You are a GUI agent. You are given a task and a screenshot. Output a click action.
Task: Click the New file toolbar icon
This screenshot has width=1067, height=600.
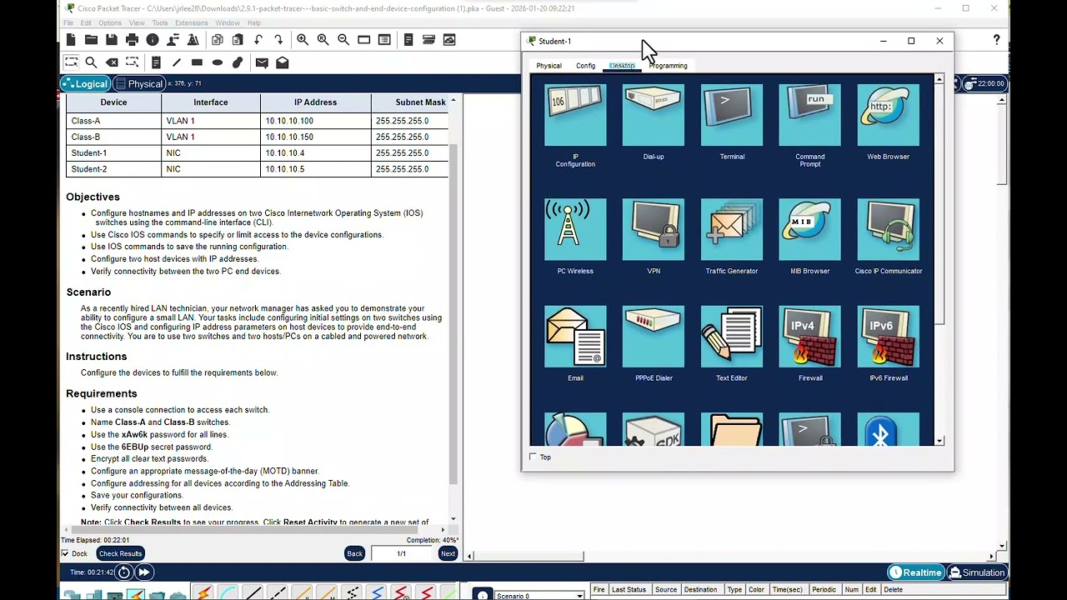point(71,40)
